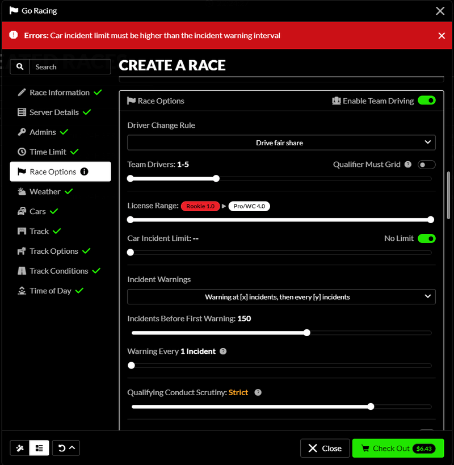The height and width of the screenshot is (465, 454).
Task: Click the Rookie 1.0 license badge
Action: 200,206
